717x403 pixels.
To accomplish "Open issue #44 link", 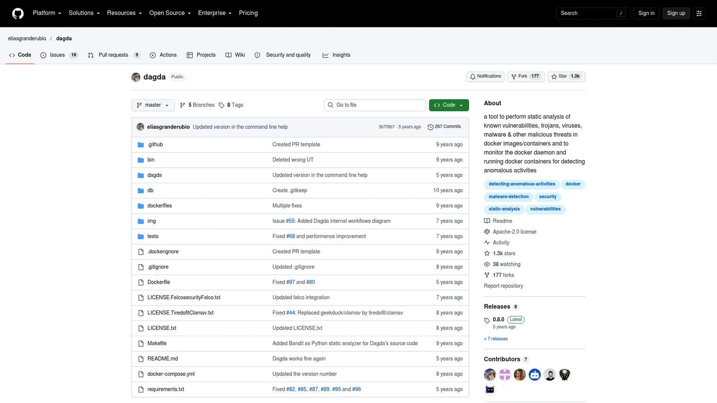I will pos(290,313).
